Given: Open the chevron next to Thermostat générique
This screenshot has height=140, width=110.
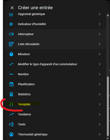Looking at the screenshot, I should click(100, 134).
